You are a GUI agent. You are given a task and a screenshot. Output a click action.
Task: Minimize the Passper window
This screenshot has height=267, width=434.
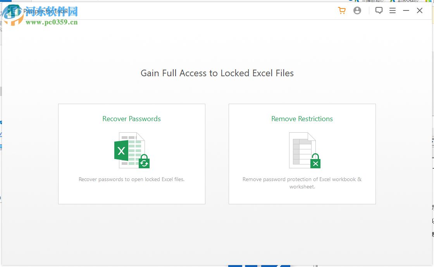click(x=405, y=10)
